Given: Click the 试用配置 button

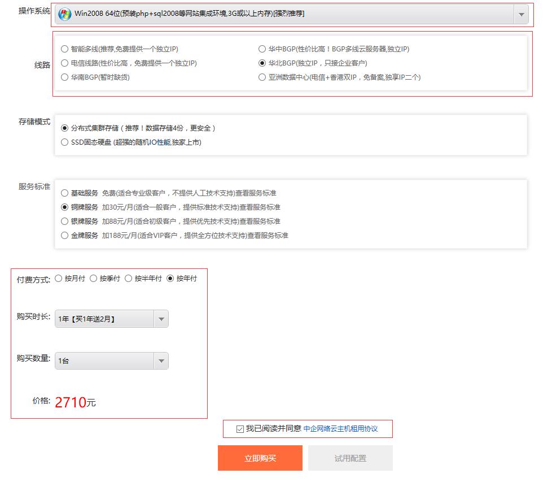Looking at the screenshot, I should pyautogui.click(x=350, y=458).
